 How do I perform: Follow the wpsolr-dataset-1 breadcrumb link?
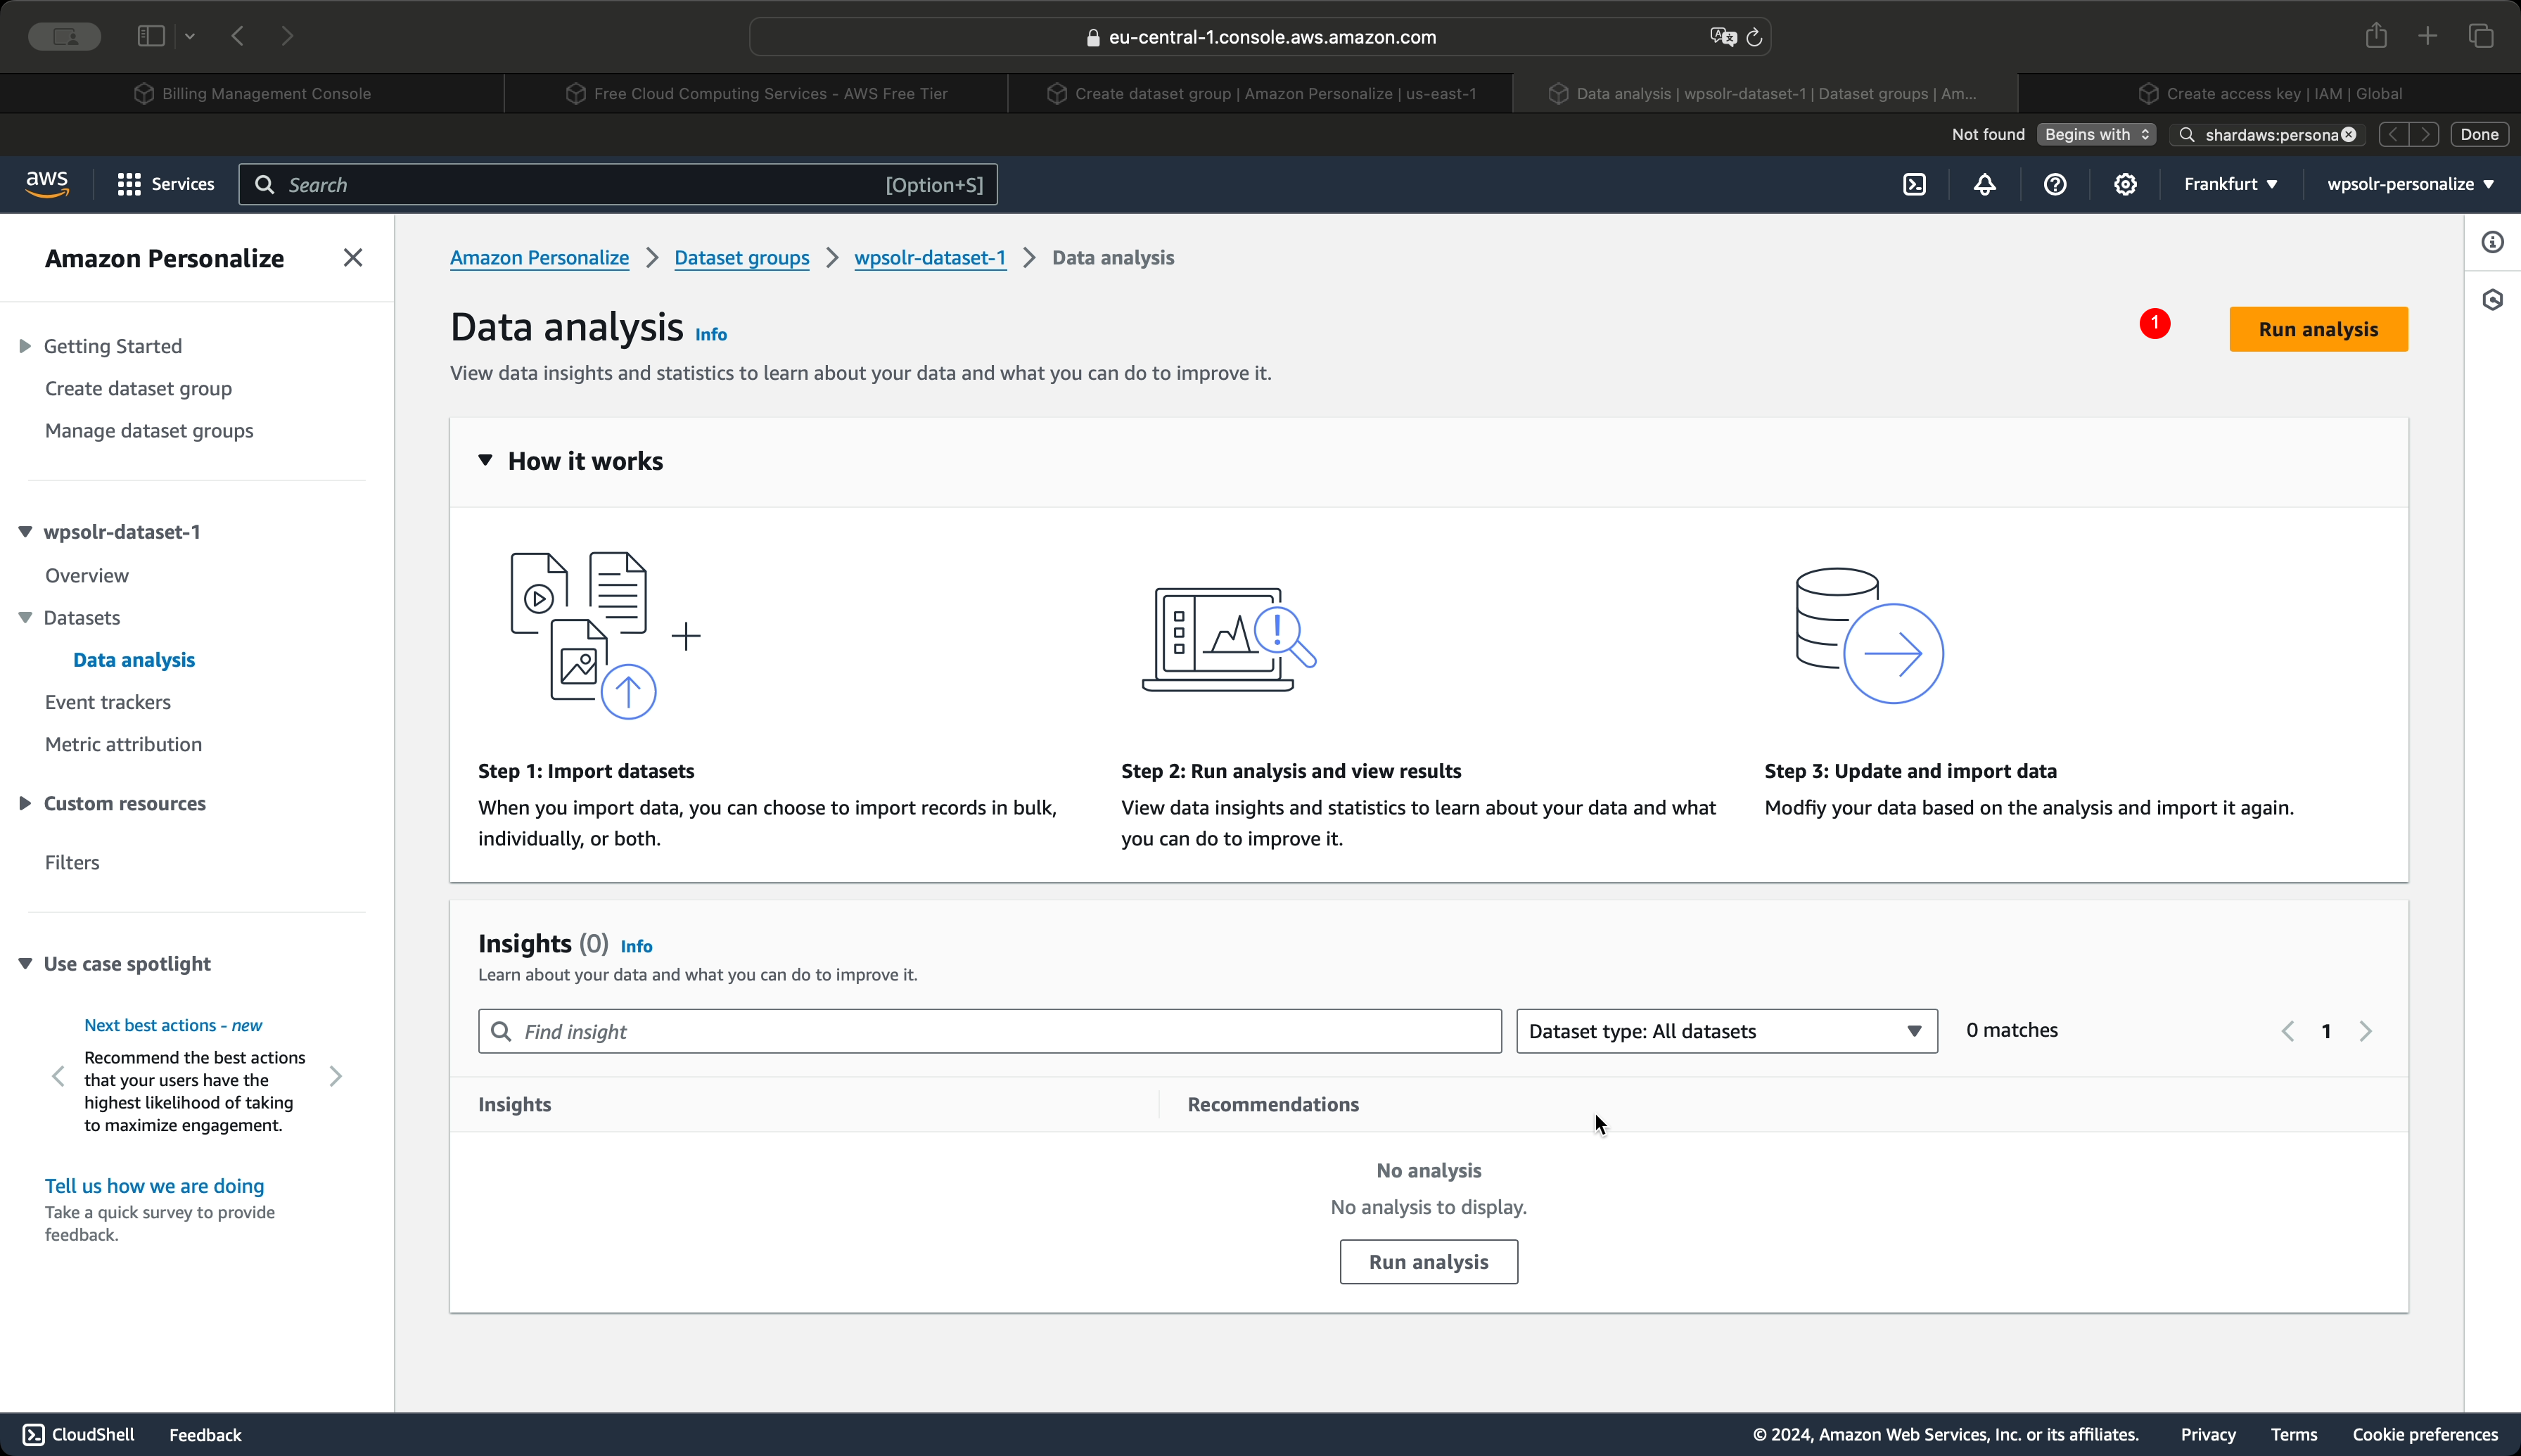click(x=930, y=258)
